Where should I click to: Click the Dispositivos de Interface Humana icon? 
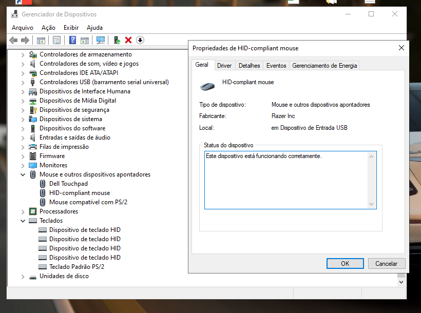(x=33, y=91)
